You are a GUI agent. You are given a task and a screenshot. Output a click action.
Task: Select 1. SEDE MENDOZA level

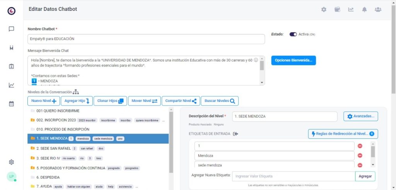[x=98, y=139]
